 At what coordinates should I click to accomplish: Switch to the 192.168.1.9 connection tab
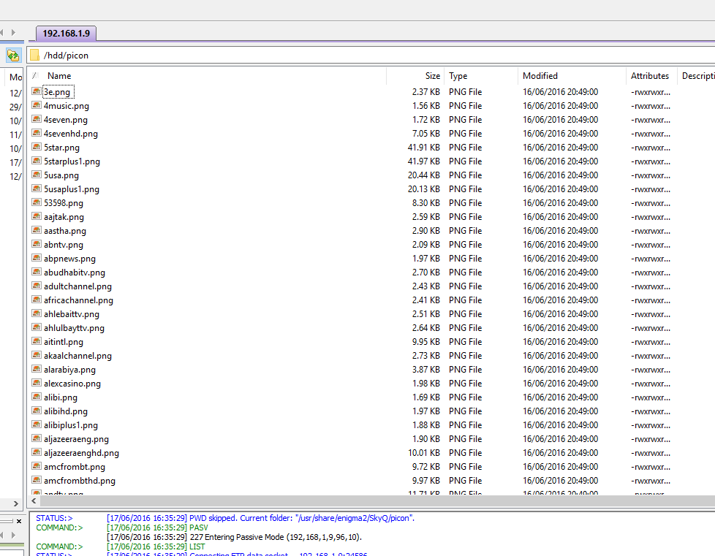coord(66,34)
